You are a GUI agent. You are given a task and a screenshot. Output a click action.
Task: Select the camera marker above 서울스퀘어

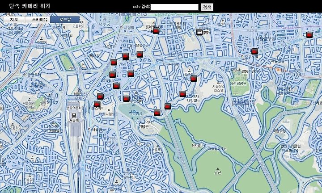(97, 104)
